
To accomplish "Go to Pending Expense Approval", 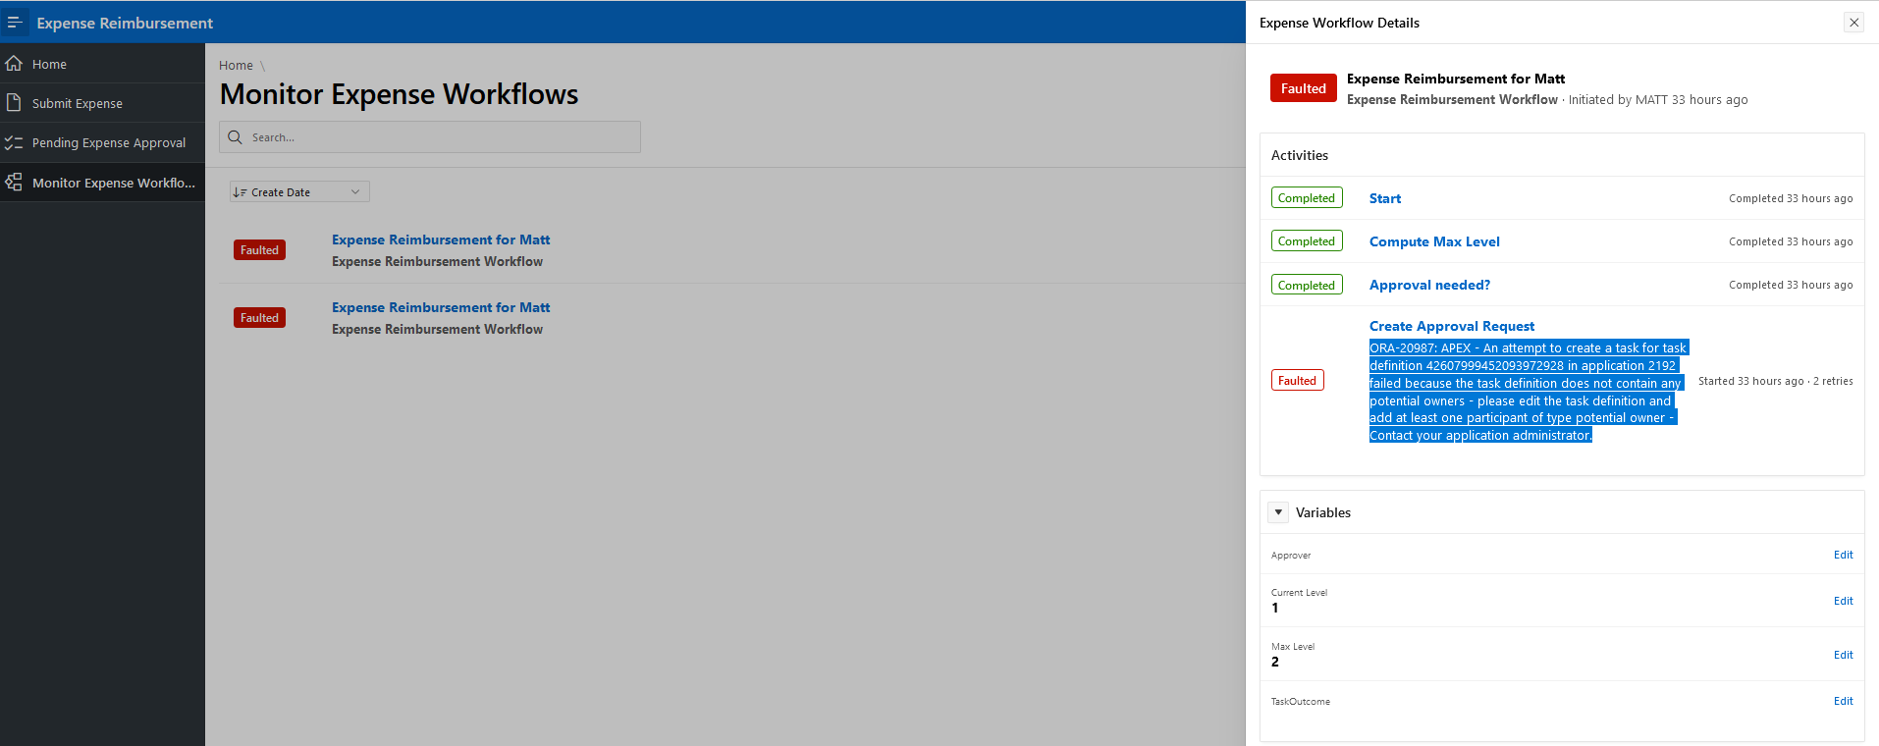I will point(102,142).
